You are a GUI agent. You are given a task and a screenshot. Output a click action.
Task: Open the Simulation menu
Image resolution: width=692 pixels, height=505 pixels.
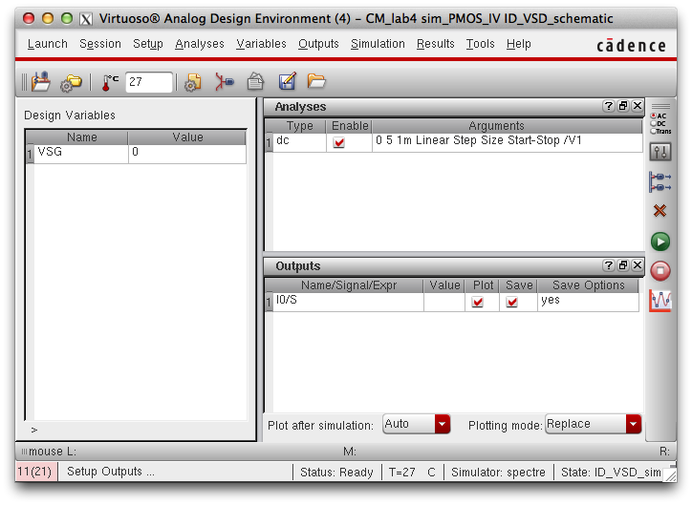[378, 44]
